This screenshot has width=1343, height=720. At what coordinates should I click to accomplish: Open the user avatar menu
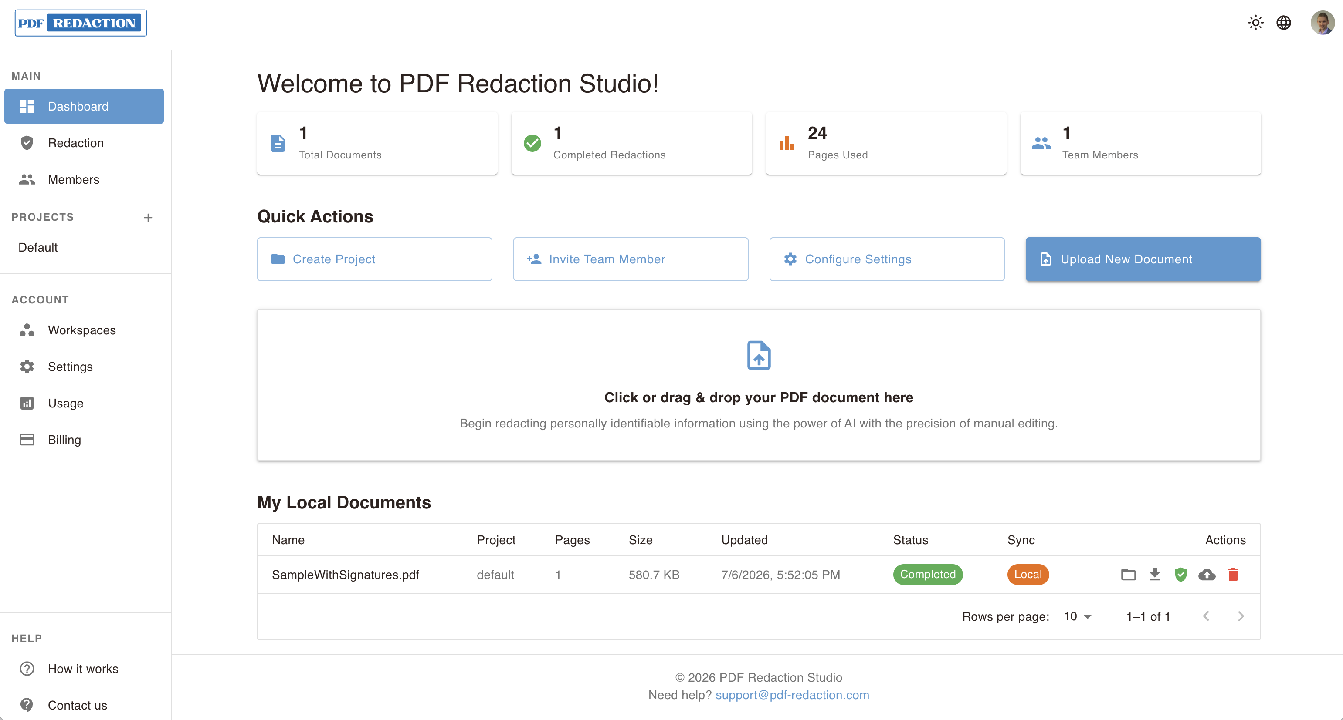1323,23
